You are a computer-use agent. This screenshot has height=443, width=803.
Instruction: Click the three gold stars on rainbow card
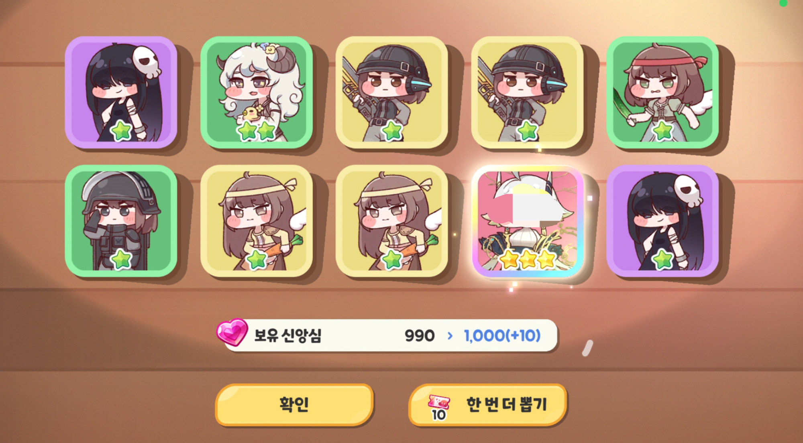tap(528, 259)
